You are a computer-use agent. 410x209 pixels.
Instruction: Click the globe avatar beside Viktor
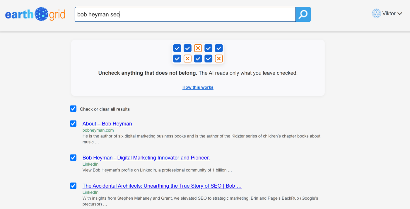376,13
